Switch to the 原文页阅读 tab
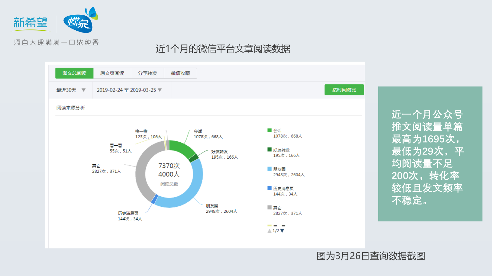492x276 pixels. (x=113, y=73)
